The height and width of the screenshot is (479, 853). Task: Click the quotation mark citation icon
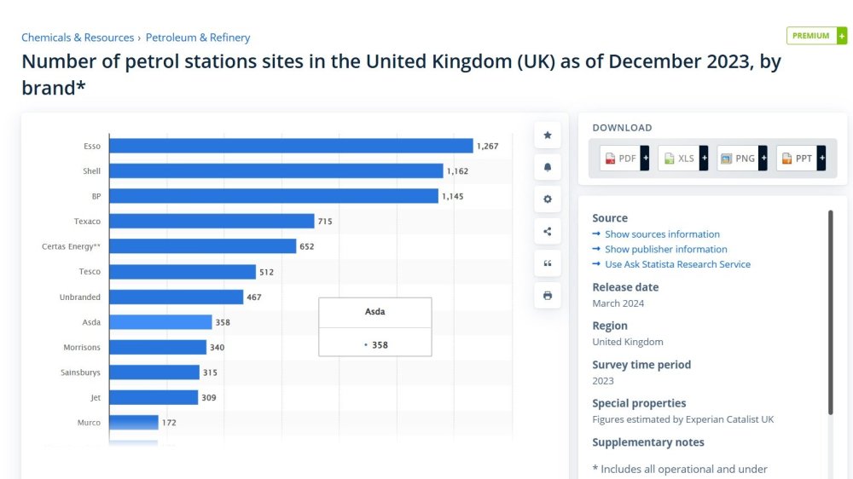(548, 263)
